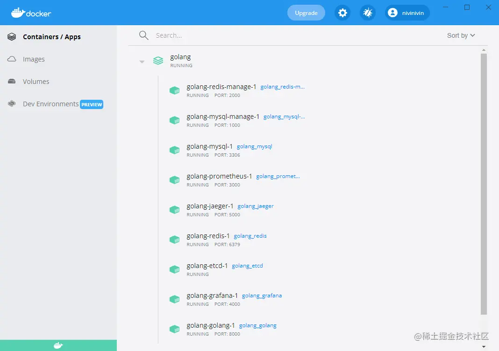Screen dimensions: 499x351
Task: Click golang-redis-manage-1 container icon
Action: tap(174, 90)
